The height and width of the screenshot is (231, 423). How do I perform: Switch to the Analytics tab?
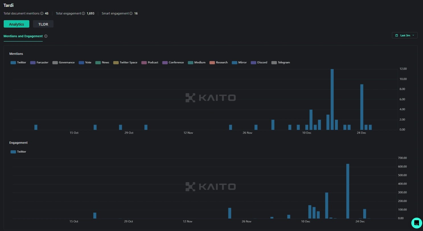pyautogui.click(x=17, y=24)
